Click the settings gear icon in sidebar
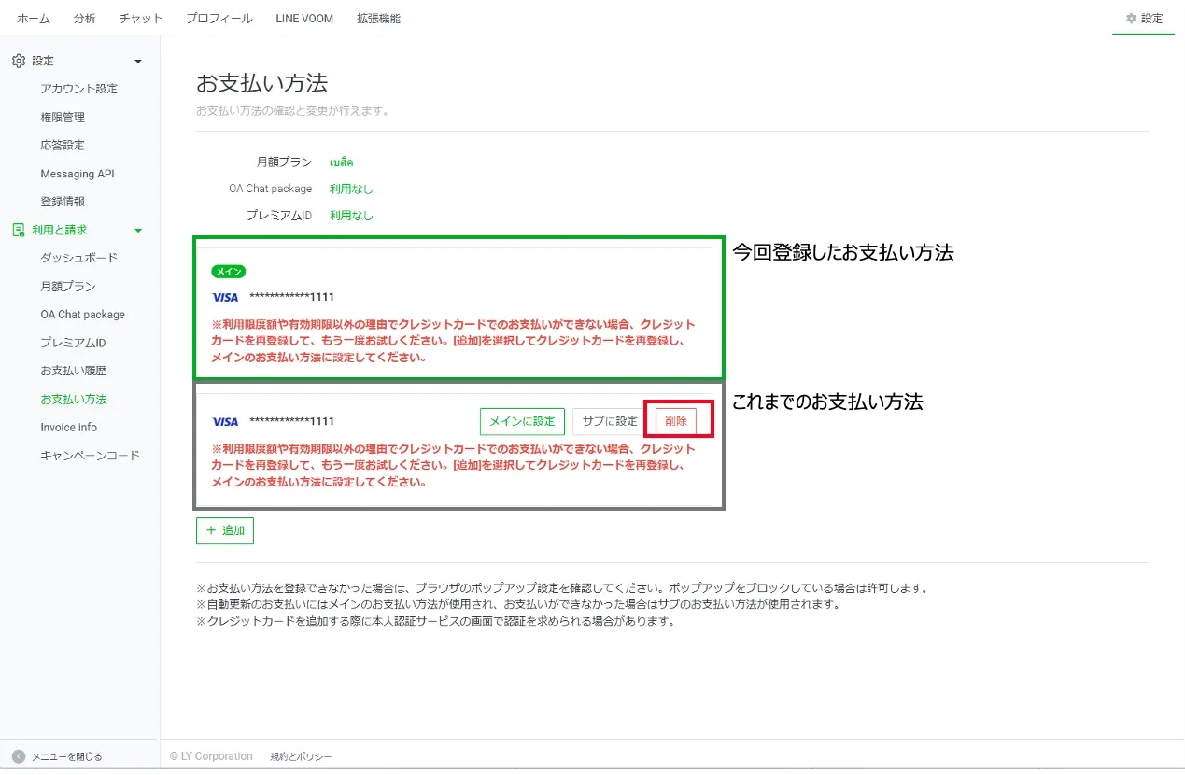The image size is (1185, 775). [18, 61]
